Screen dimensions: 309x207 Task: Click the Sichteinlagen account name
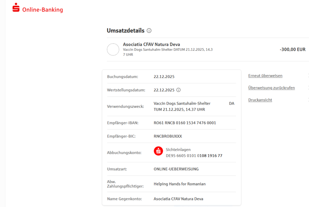point(178,149)
